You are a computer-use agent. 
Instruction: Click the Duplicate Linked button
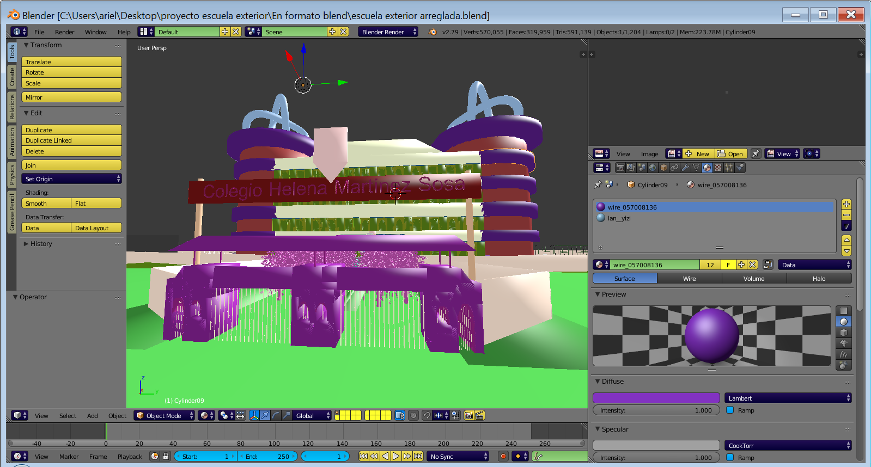click(71, 140)
